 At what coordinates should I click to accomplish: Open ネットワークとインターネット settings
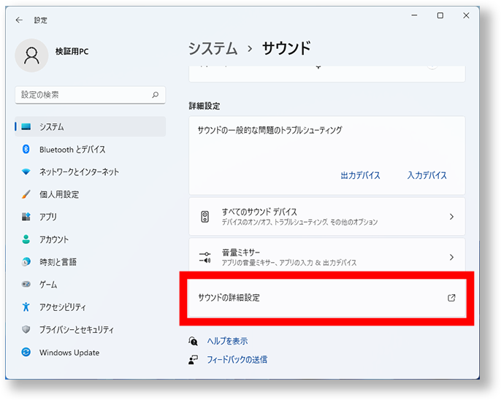click(x=91, y=172)
